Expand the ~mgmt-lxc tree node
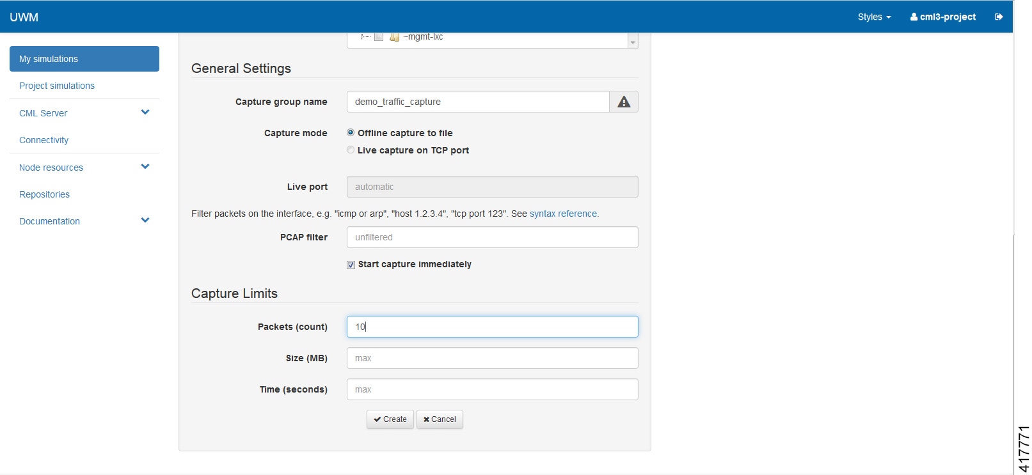 pyautogui.click(x=363, y=37)
